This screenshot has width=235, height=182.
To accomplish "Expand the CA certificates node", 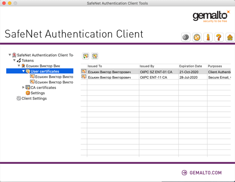I will click(x=23, y=87).
